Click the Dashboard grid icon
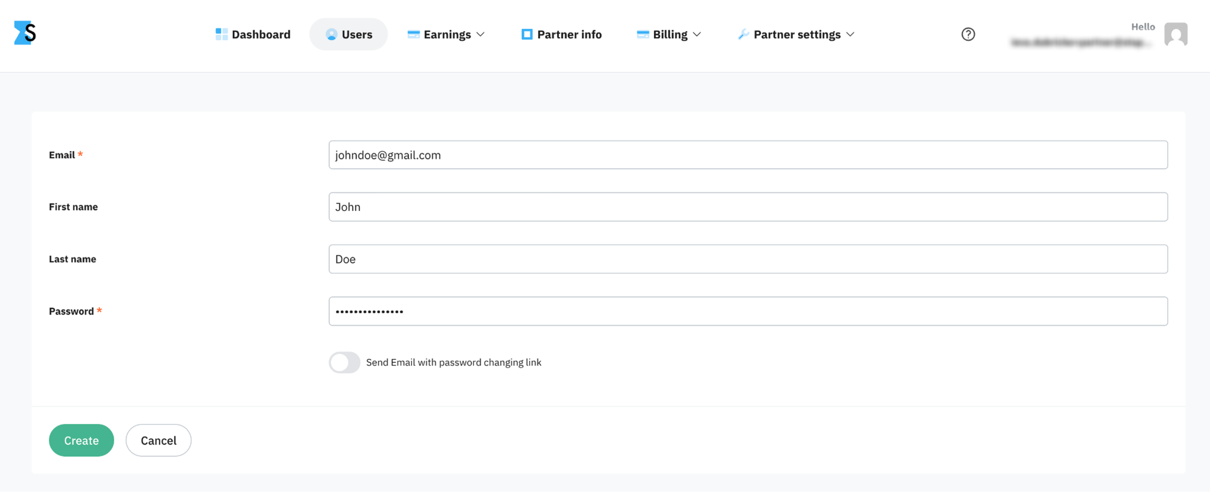This screenshot has width=1210, height=492. pyautogui.click(x=222, y=34)
